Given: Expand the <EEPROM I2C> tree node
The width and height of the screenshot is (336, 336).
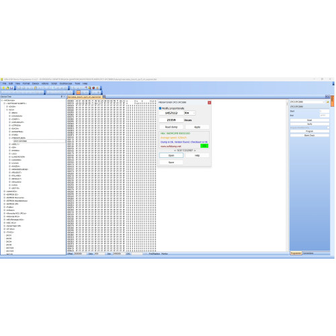Looking at the screenshot, I should 5,194.
